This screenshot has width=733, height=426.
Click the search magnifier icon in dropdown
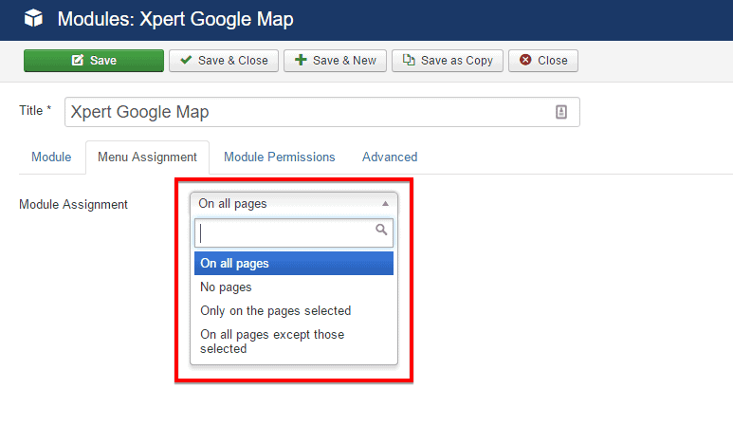tap(381, 230)
